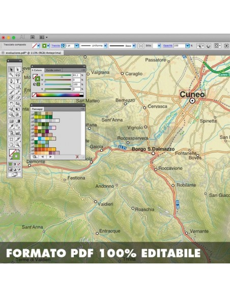Click the Opacità link
The width and height of the screenshot is (230, 297).
pos(168,46)
